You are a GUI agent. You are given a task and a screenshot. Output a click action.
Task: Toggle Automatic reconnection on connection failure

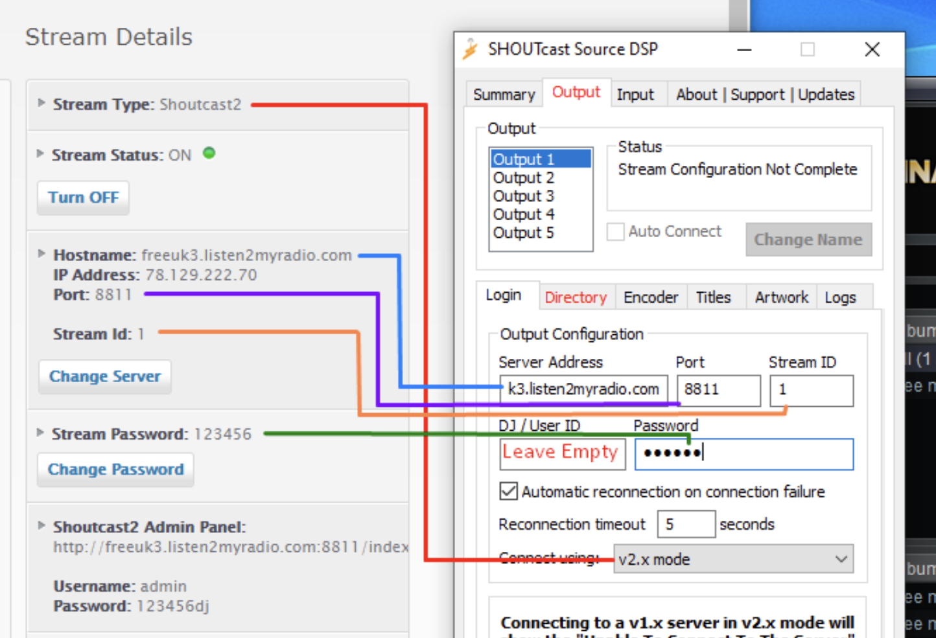pos(509,492)
